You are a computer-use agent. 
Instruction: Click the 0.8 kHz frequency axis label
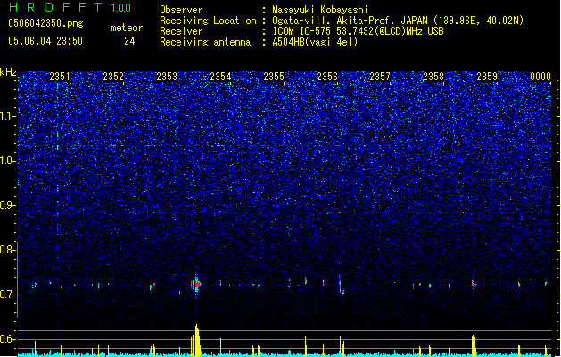(x=8, y=250)
